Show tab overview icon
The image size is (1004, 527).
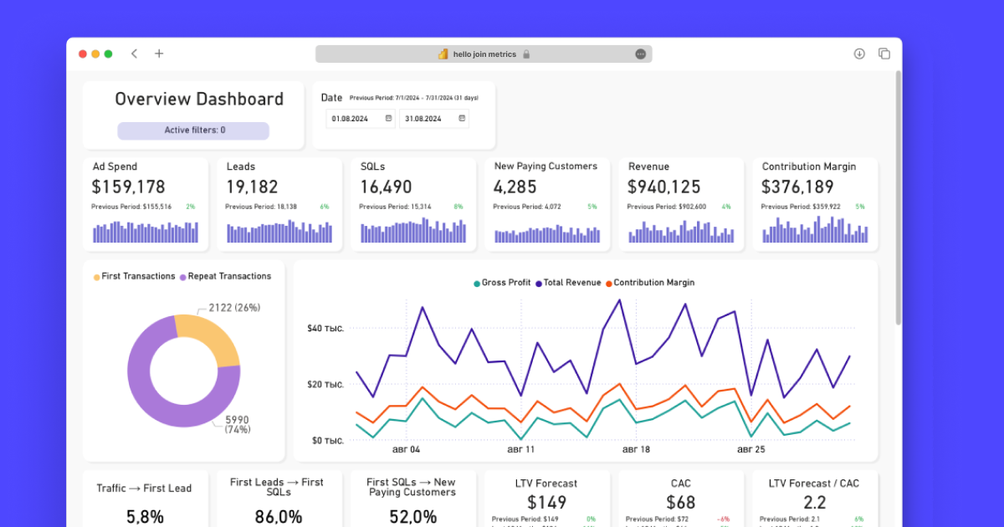(884, 54)
